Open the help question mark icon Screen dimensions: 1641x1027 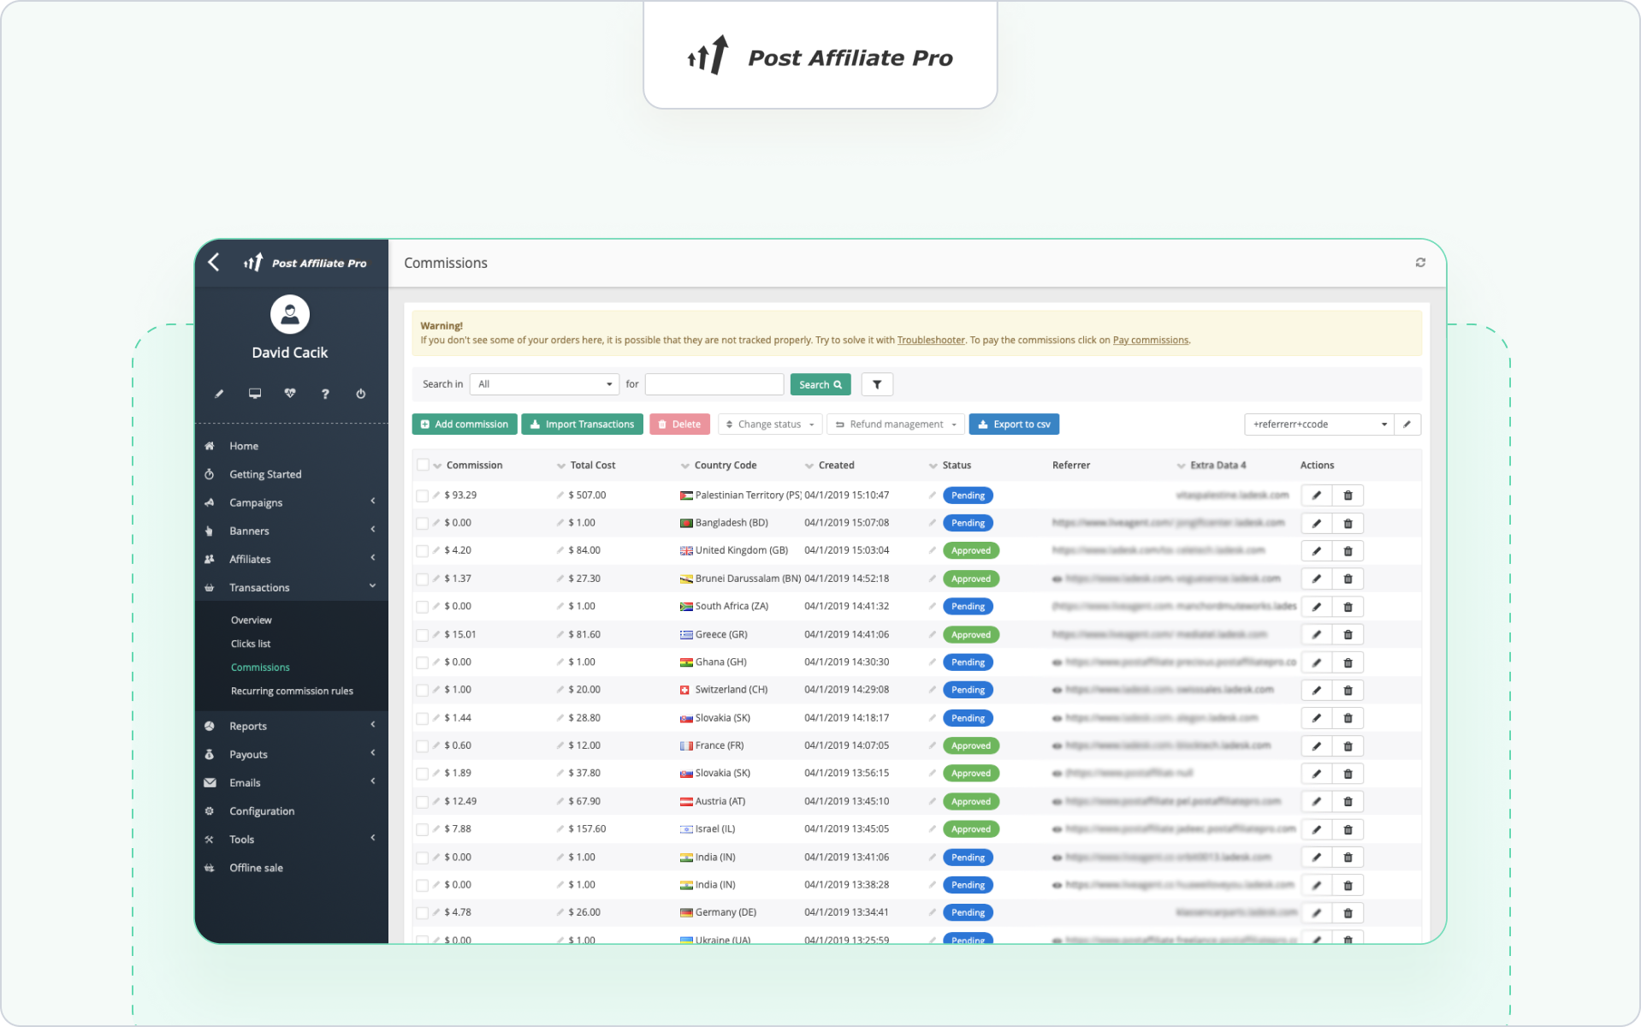tap(325, 394)
